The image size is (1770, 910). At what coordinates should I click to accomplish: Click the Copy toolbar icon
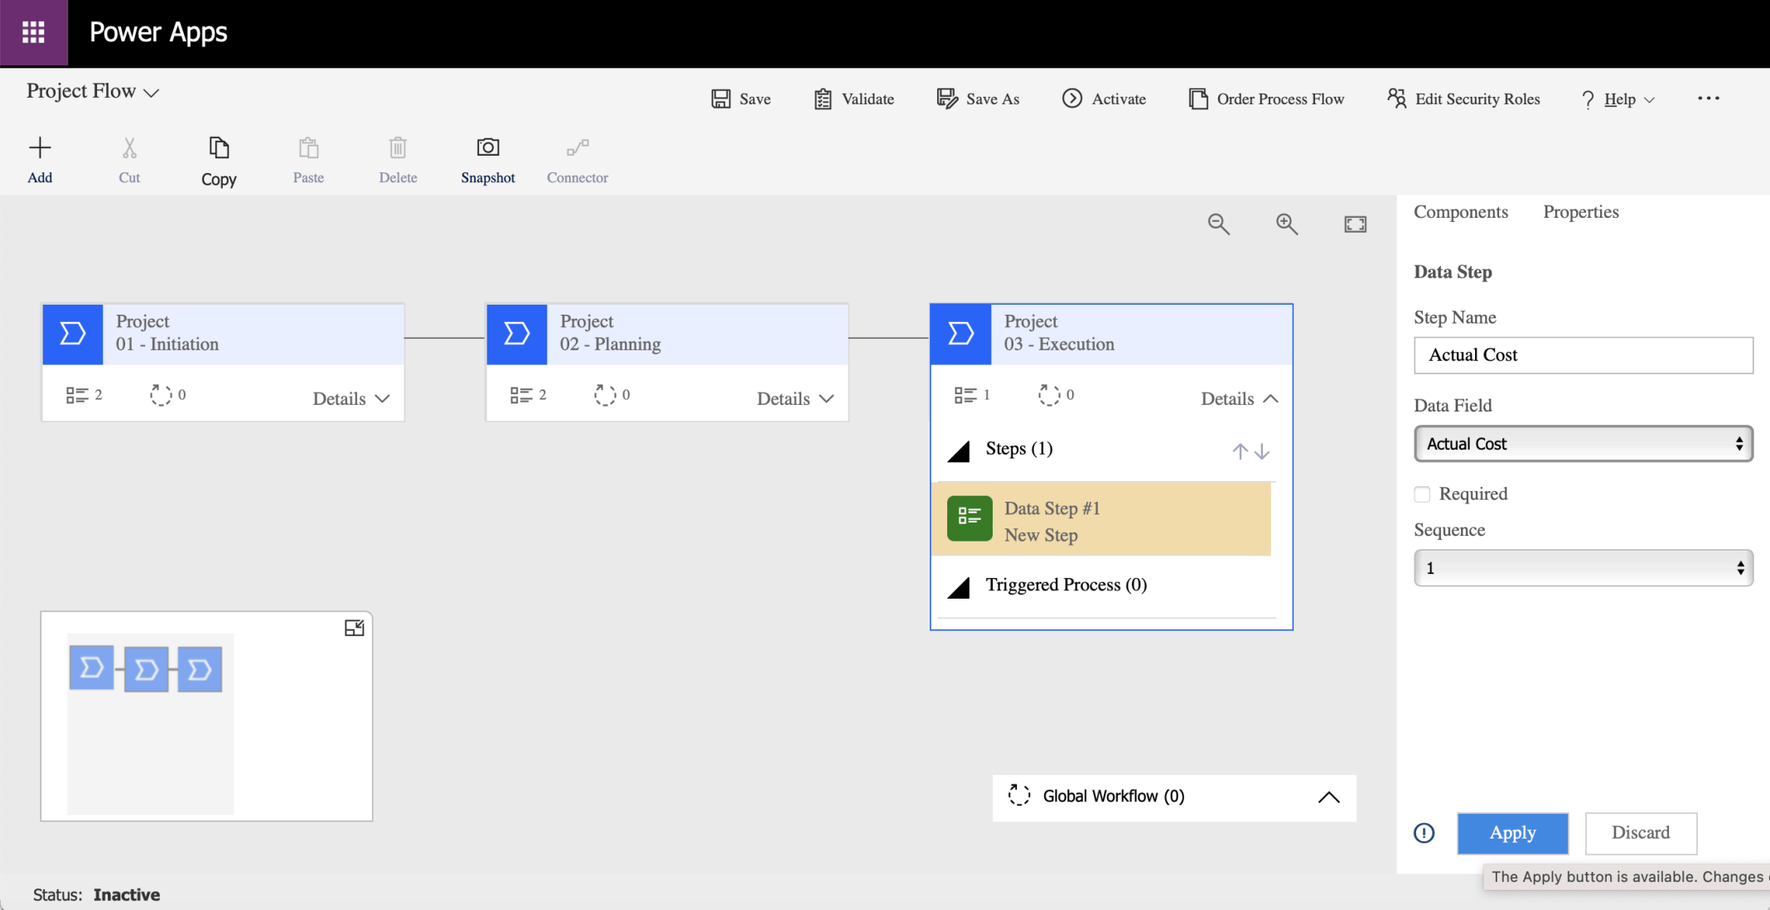[219, 148]
